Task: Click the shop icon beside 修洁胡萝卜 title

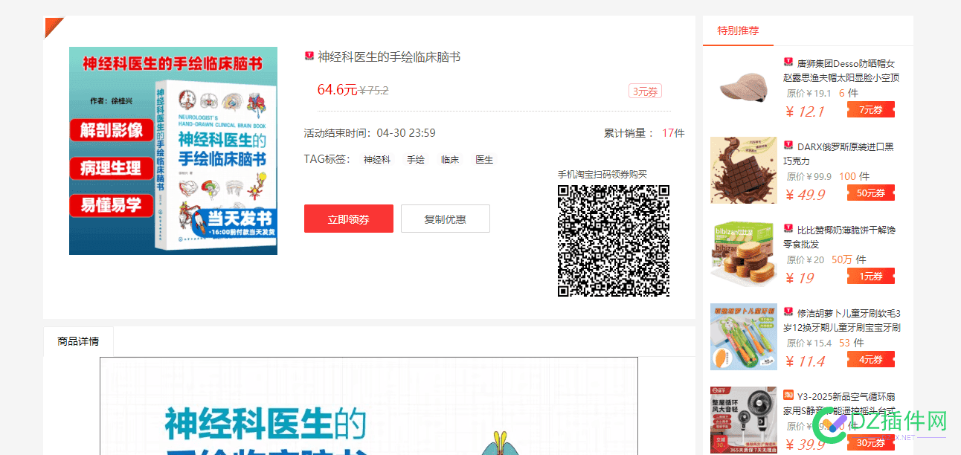Action: coord(788,312)
